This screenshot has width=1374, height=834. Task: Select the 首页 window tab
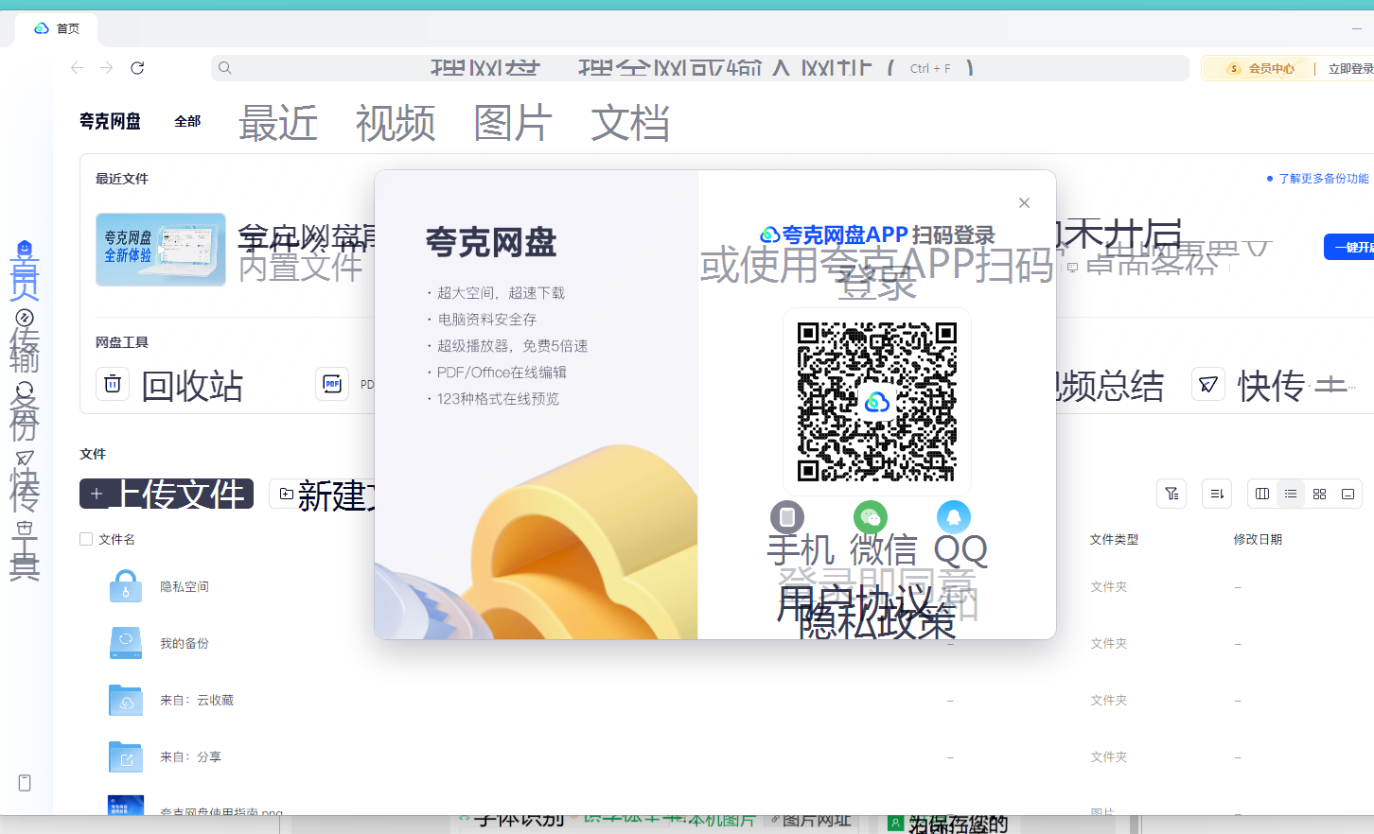tap(57, 28)
